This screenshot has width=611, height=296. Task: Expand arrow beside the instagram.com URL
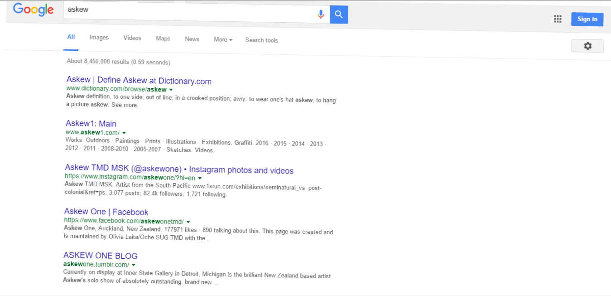click(200, 178)
